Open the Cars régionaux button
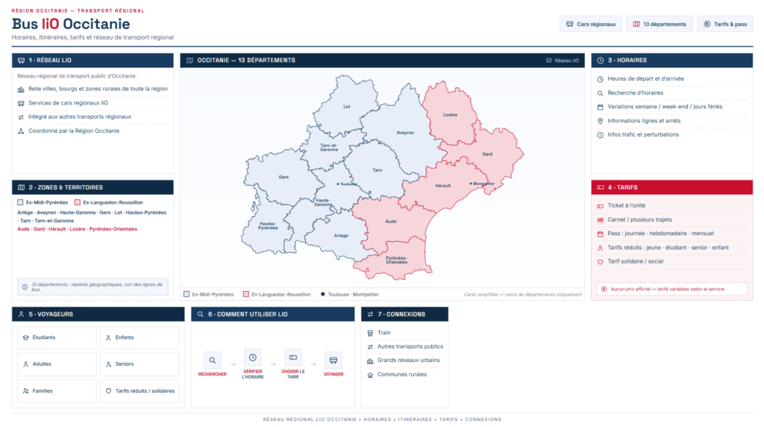The height and width of the screenshot is (427, 764). [591, 24]
